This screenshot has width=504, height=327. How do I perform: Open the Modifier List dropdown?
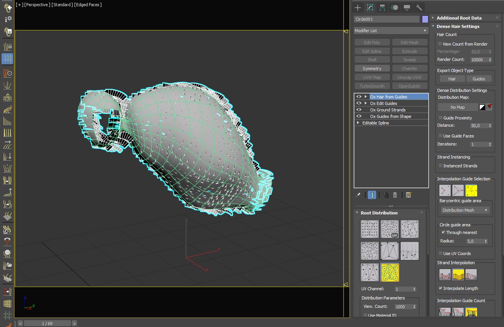391,31
